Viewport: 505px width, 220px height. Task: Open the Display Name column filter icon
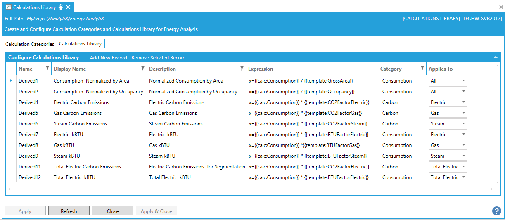coord(143,69)
